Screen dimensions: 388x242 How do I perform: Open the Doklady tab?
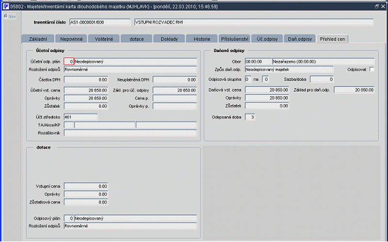[169, 39]
